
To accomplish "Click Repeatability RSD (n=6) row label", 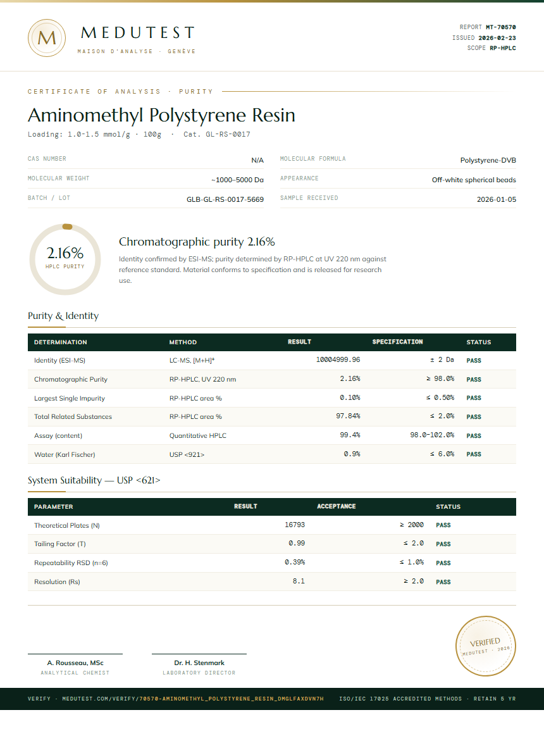I will (x=71, y=563).
